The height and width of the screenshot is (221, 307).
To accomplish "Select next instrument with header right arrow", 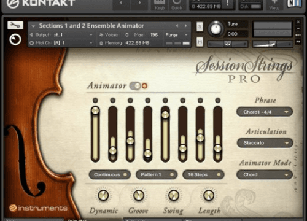I will (186, 26).
